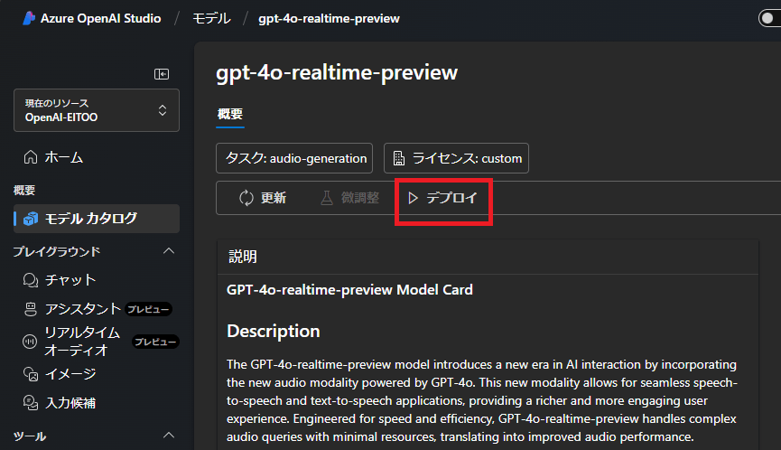Click the モデル カタログ cube icon
The width and height of the screenshot is (781, 450).
[31, 219]
